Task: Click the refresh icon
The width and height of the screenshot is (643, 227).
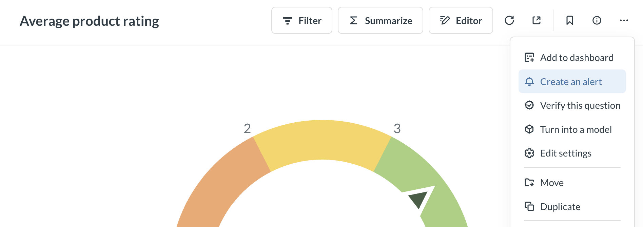Action: pyautogui.click(x=509, y=21)
